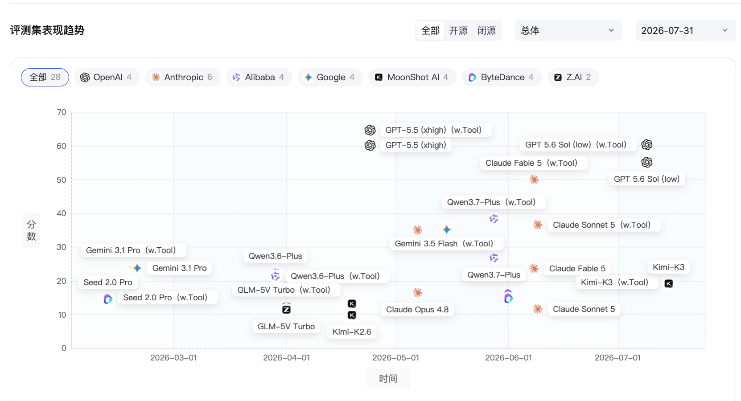Click the ByteDance marker beside Seed 2.0 Pro (w.Tool)
The height and width of the screenshot is (401, 741).
point(108,299)
